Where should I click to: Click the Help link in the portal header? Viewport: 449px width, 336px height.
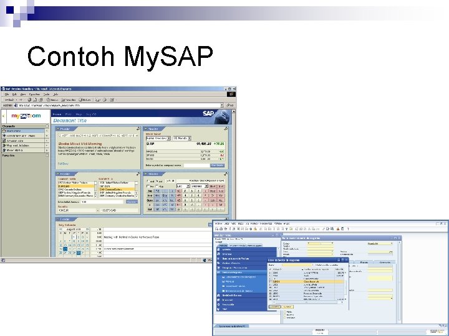click(x=79, y=114)
